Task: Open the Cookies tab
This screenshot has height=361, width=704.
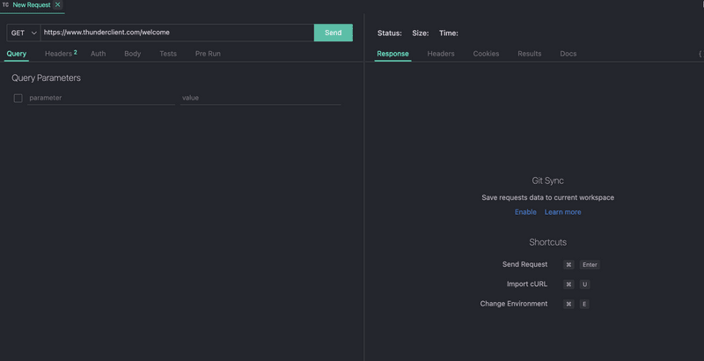Action: 486,54
